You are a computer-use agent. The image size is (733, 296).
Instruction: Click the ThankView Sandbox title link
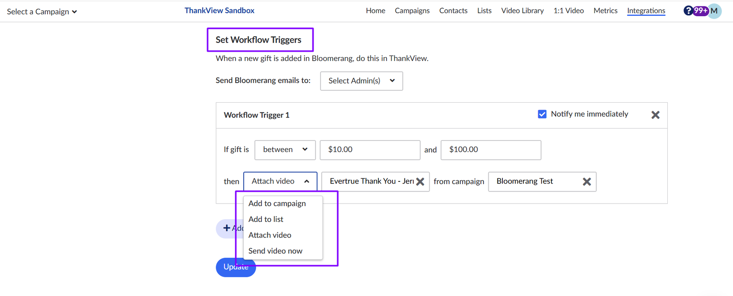(x=219, y=11)
